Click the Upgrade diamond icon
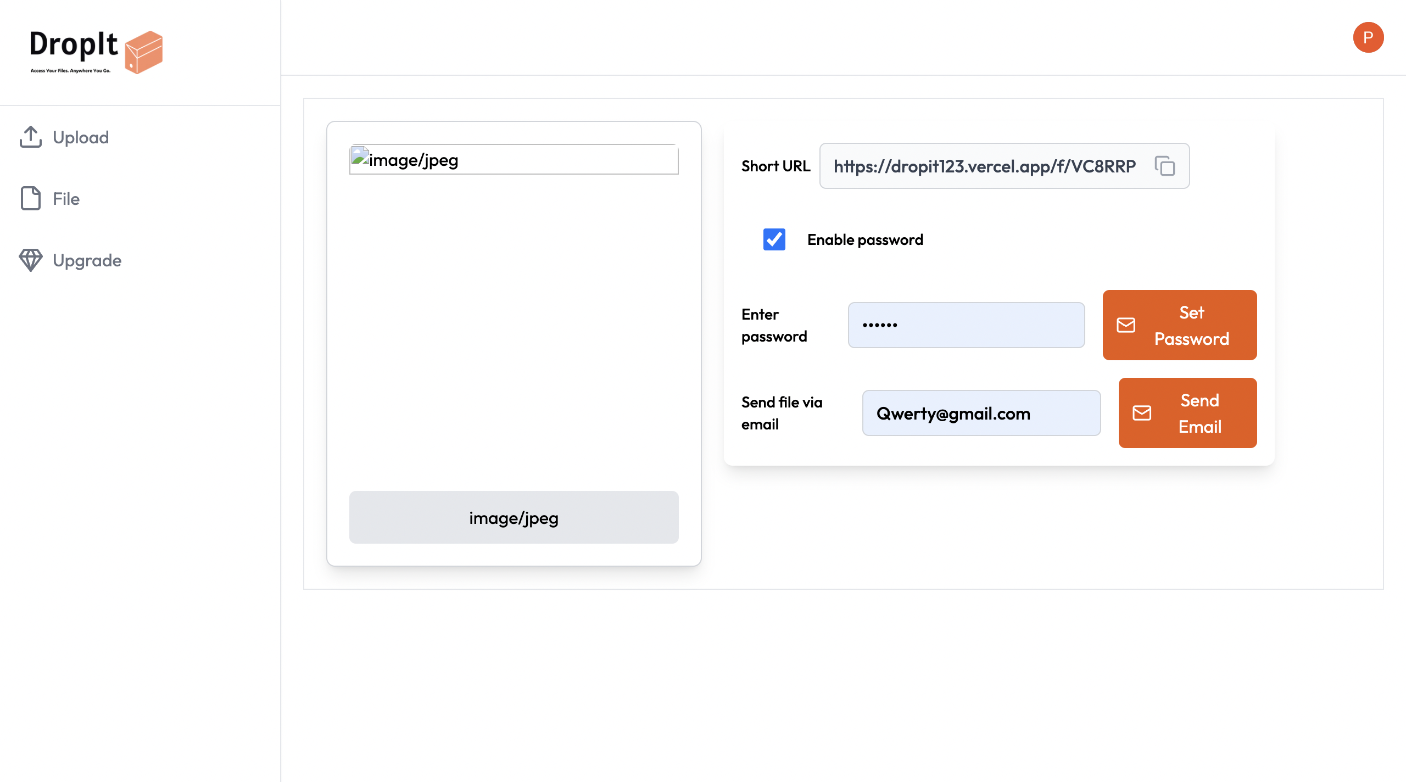Image resolution: width=1406 pixels, height=782 pixels. tap(31, 260)
